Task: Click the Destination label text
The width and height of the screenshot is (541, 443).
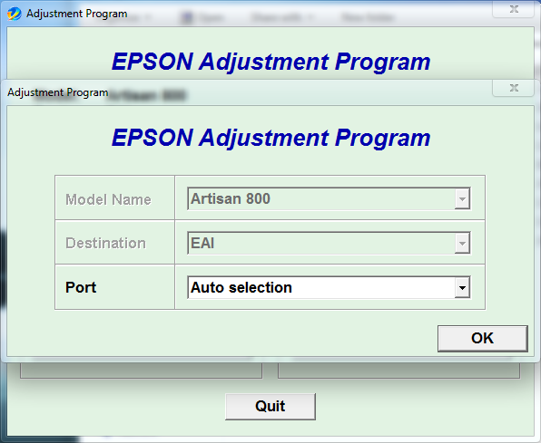Action: click(105, 243)
